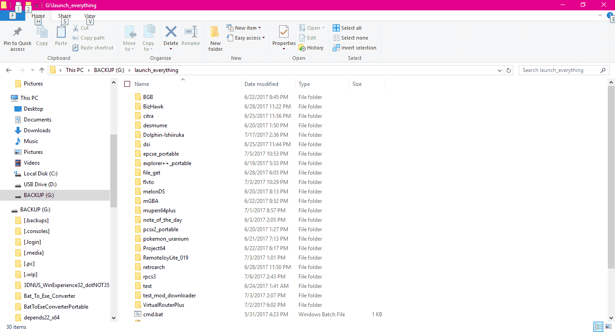
Task: Click the cmd.bat batch file icon
Action: (138, 314)
